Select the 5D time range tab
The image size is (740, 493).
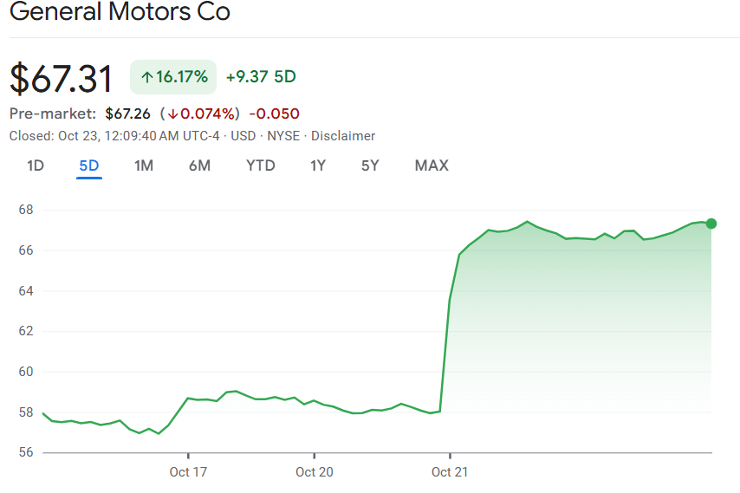click(89, 165)
